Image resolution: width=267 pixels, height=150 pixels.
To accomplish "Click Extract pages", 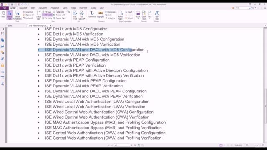I will pos(129,18).
